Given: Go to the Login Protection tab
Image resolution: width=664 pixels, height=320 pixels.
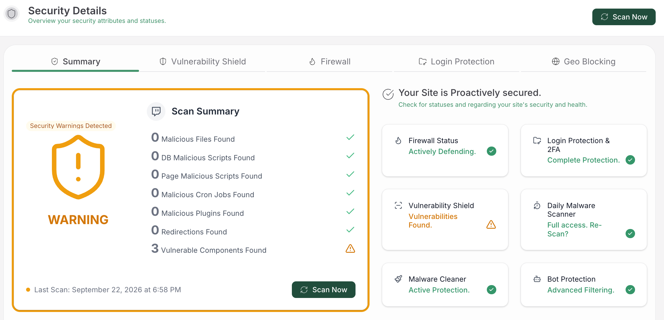Looking at the screenshot, I should click(x=456, y=62).
